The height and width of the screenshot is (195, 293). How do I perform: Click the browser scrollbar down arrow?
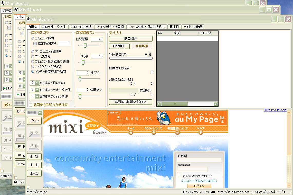click(x=289, y=186)
